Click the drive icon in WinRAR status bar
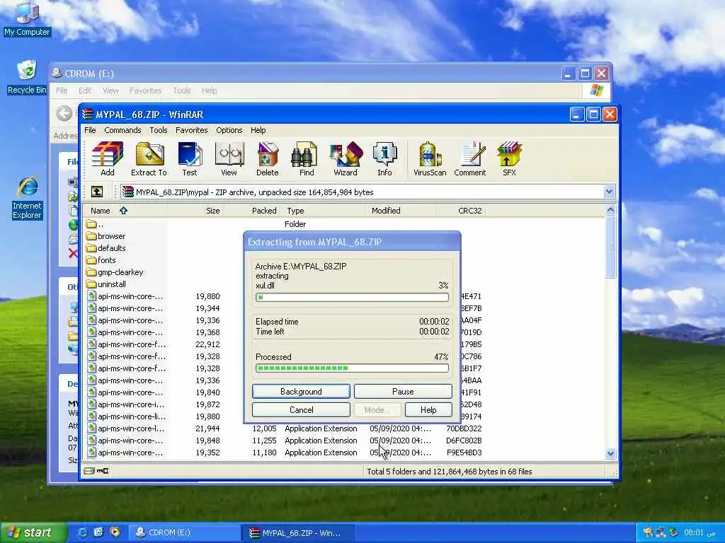This screenshot has height=543, width=725. click(89, 471)
